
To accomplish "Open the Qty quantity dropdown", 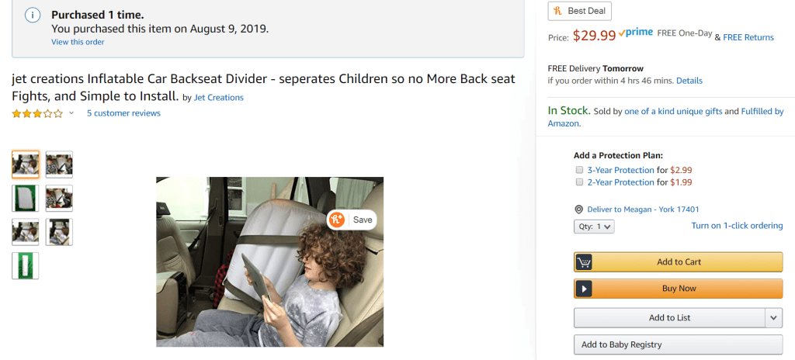I will click(594, 227).
